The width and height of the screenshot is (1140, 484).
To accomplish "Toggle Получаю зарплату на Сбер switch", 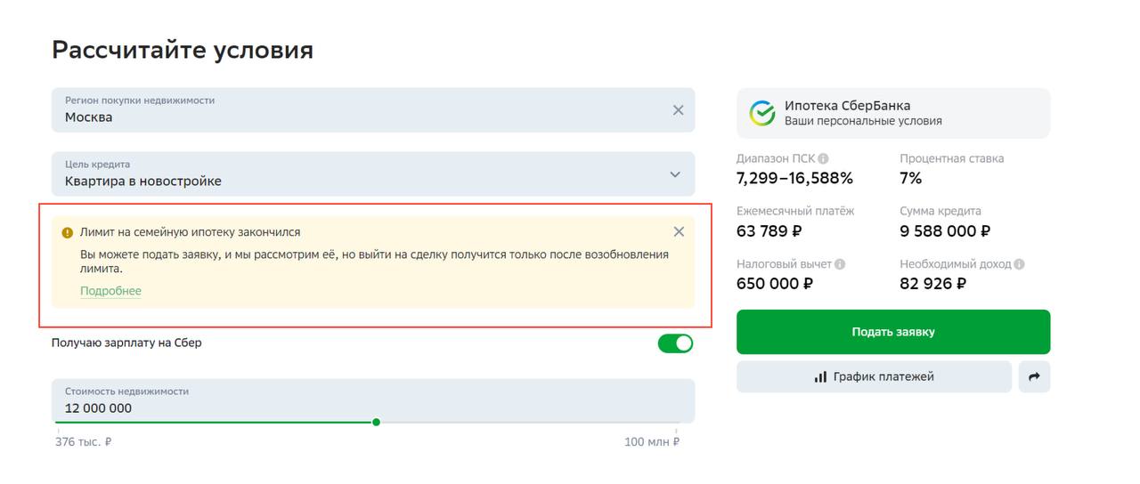I will click(x=675, y=343).
